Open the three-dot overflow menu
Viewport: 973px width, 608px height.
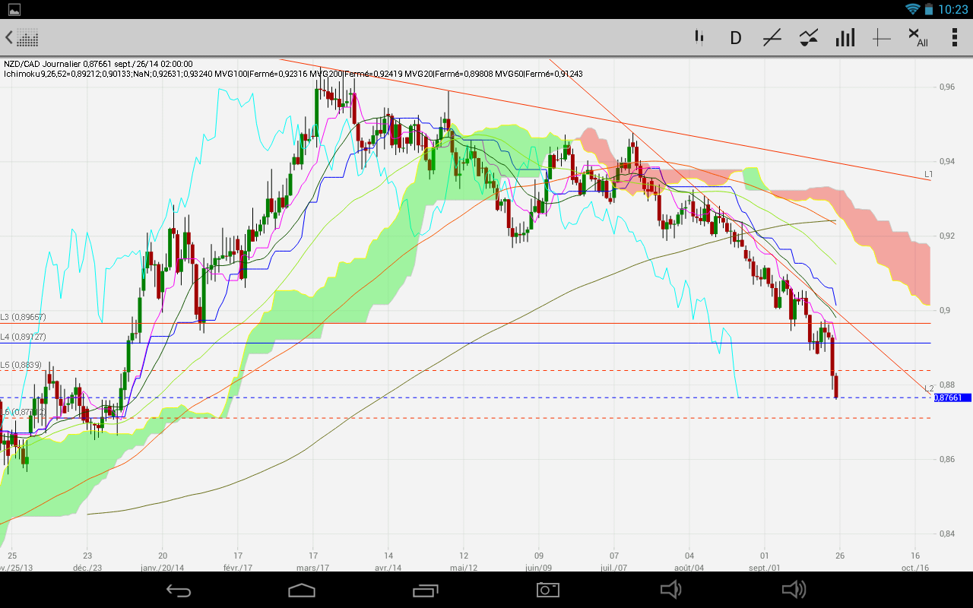pos(955,37)
